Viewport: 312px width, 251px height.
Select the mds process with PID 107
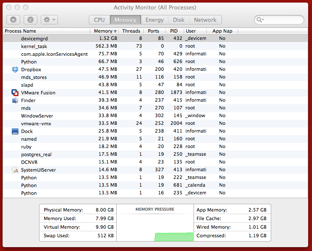tap(155, 108)
